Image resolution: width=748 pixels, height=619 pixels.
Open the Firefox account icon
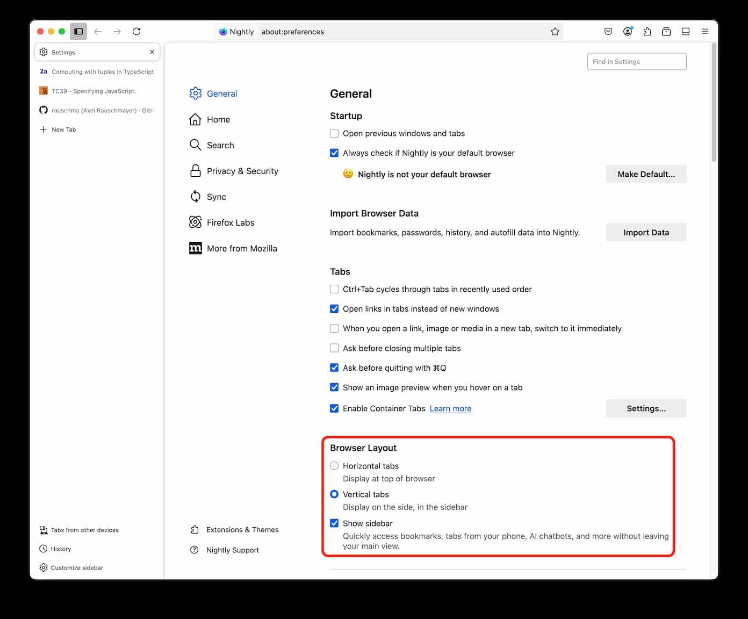tap(628, 32)
